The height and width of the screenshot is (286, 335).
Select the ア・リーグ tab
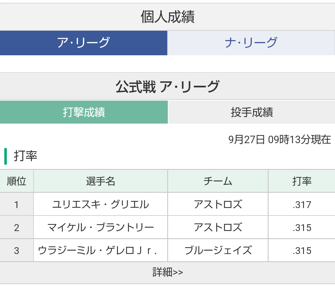(83, 43)
